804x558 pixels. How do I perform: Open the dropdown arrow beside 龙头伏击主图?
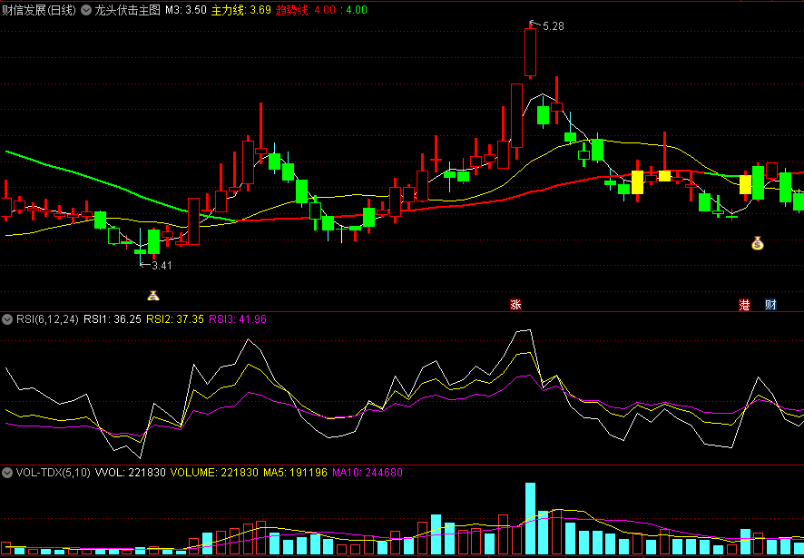click(87, 10)
